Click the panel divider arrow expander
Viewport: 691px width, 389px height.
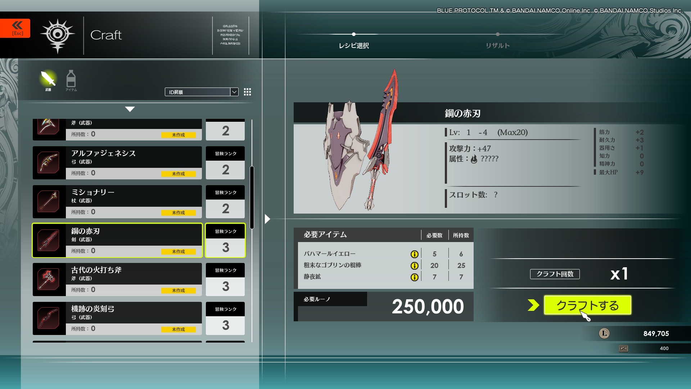coord(267,219)
